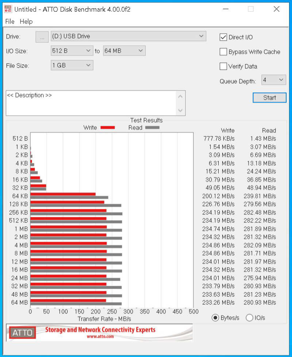This screenshot has height=357, width=292.
Task: Click the Transfer Rate - MB/s axis label
Action: tap(104, 319)
